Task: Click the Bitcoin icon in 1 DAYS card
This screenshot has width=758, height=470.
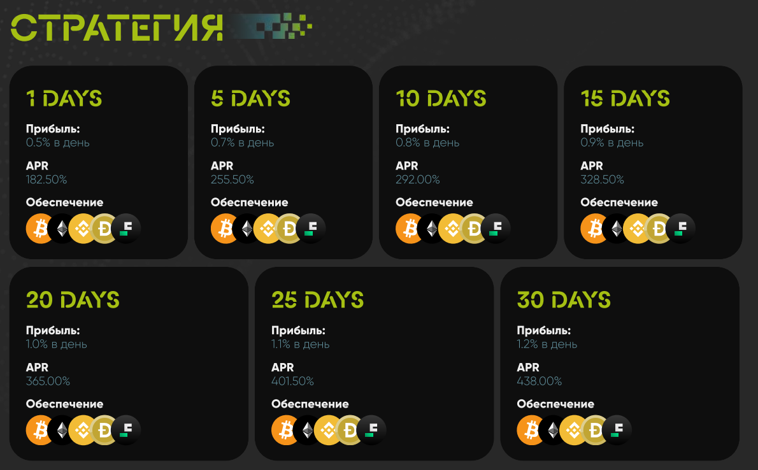Action: pyautogui.click(x=39, y=229)
